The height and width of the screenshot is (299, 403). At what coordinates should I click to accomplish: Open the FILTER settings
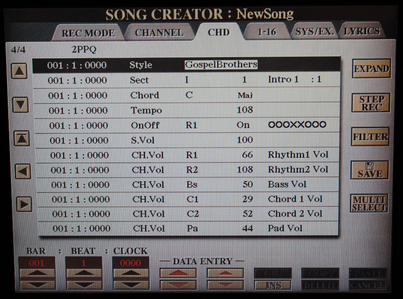pos(370,137)
